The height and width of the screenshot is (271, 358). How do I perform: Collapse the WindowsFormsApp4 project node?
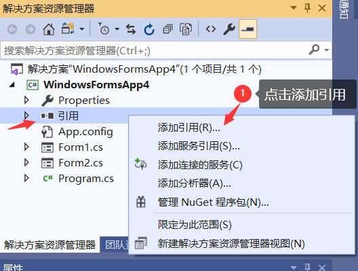[12, 86]
